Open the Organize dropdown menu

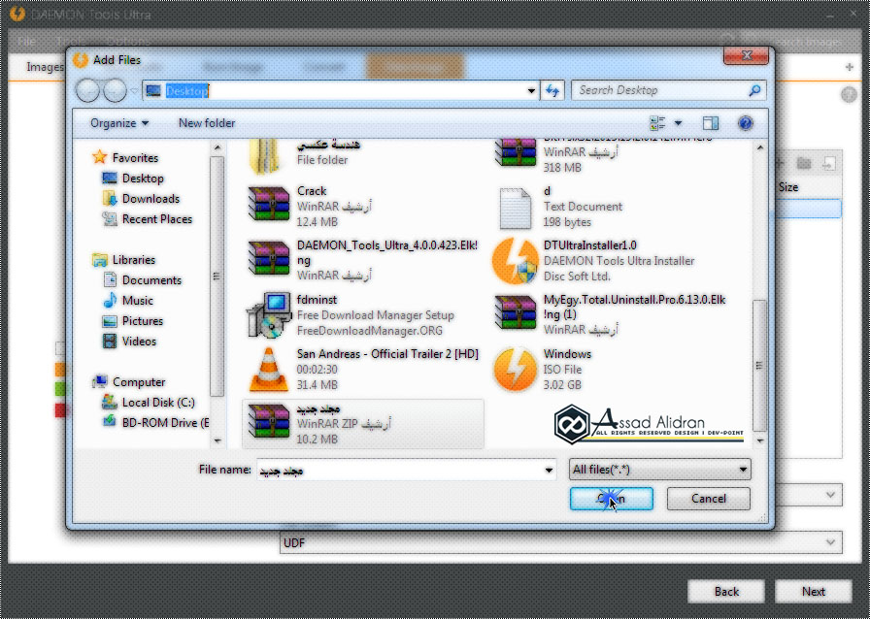tap(119, 123)
